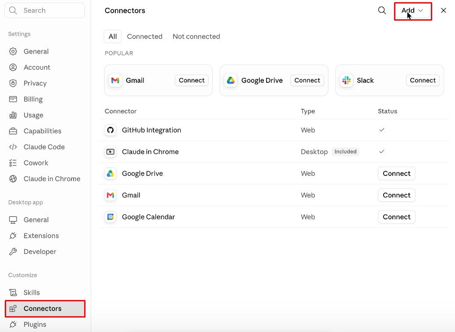Click the Status column header

[x=387, y=111]
